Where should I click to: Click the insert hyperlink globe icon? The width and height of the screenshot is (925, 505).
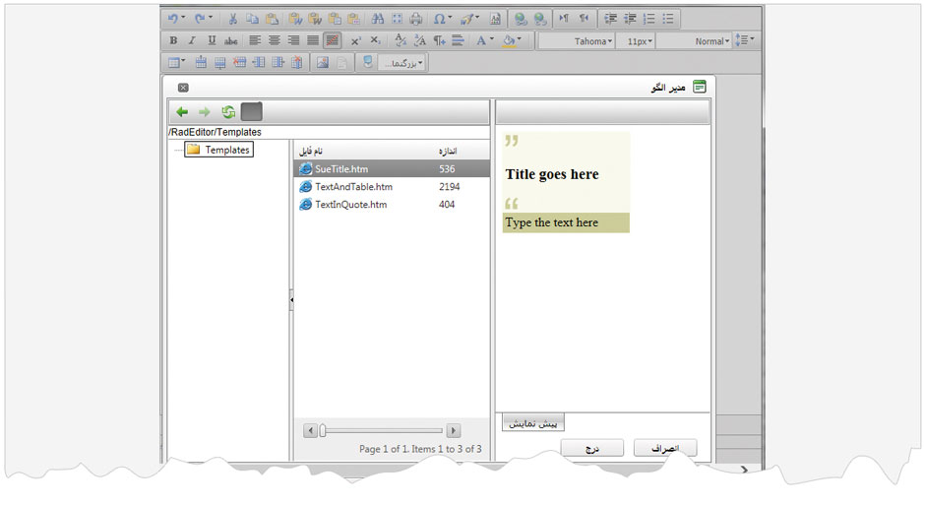[521, 19]
